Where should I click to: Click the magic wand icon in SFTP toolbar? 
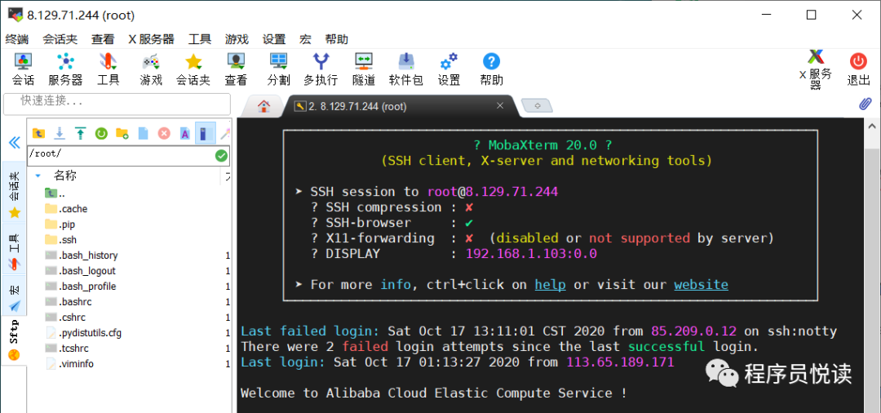(225, 133)
